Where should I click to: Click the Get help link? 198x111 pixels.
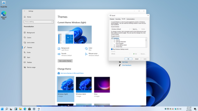point(125,62)
